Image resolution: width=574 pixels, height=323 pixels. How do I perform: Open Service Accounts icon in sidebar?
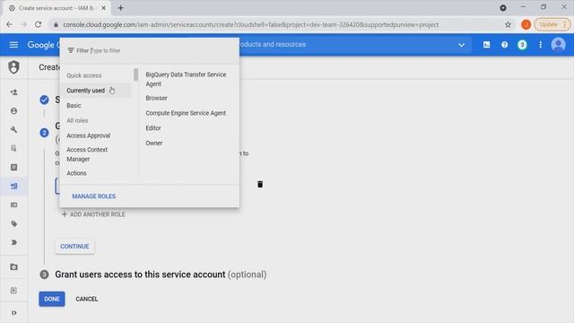(x=14, y=186)
